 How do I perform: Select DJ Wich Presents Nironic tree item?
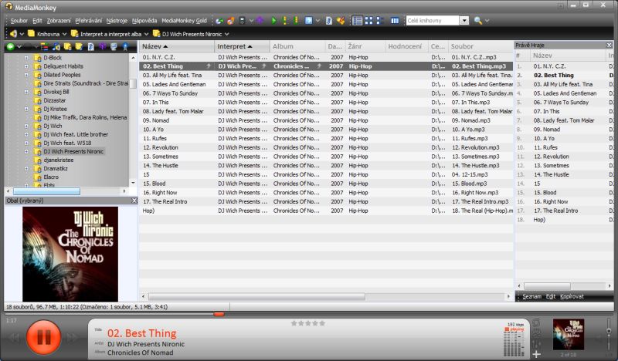[x=73, y=151]
